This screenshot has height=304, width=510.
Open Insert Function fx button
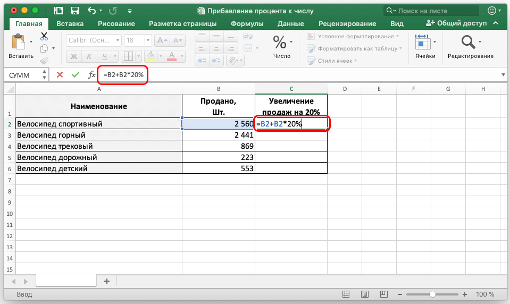[x=92, y=75]
